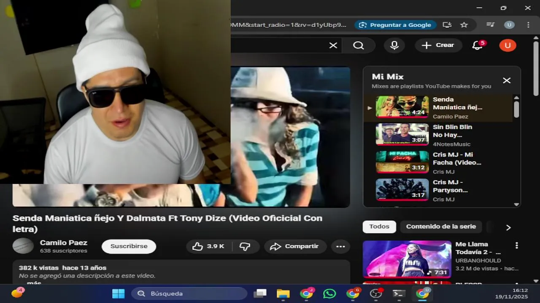Open widgets icon with badge 4

(x=17, y=293)
